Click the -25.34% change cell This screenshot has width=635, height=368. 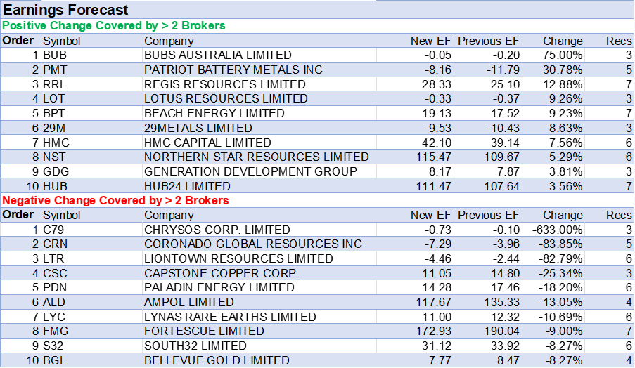[x=562, y=273]
